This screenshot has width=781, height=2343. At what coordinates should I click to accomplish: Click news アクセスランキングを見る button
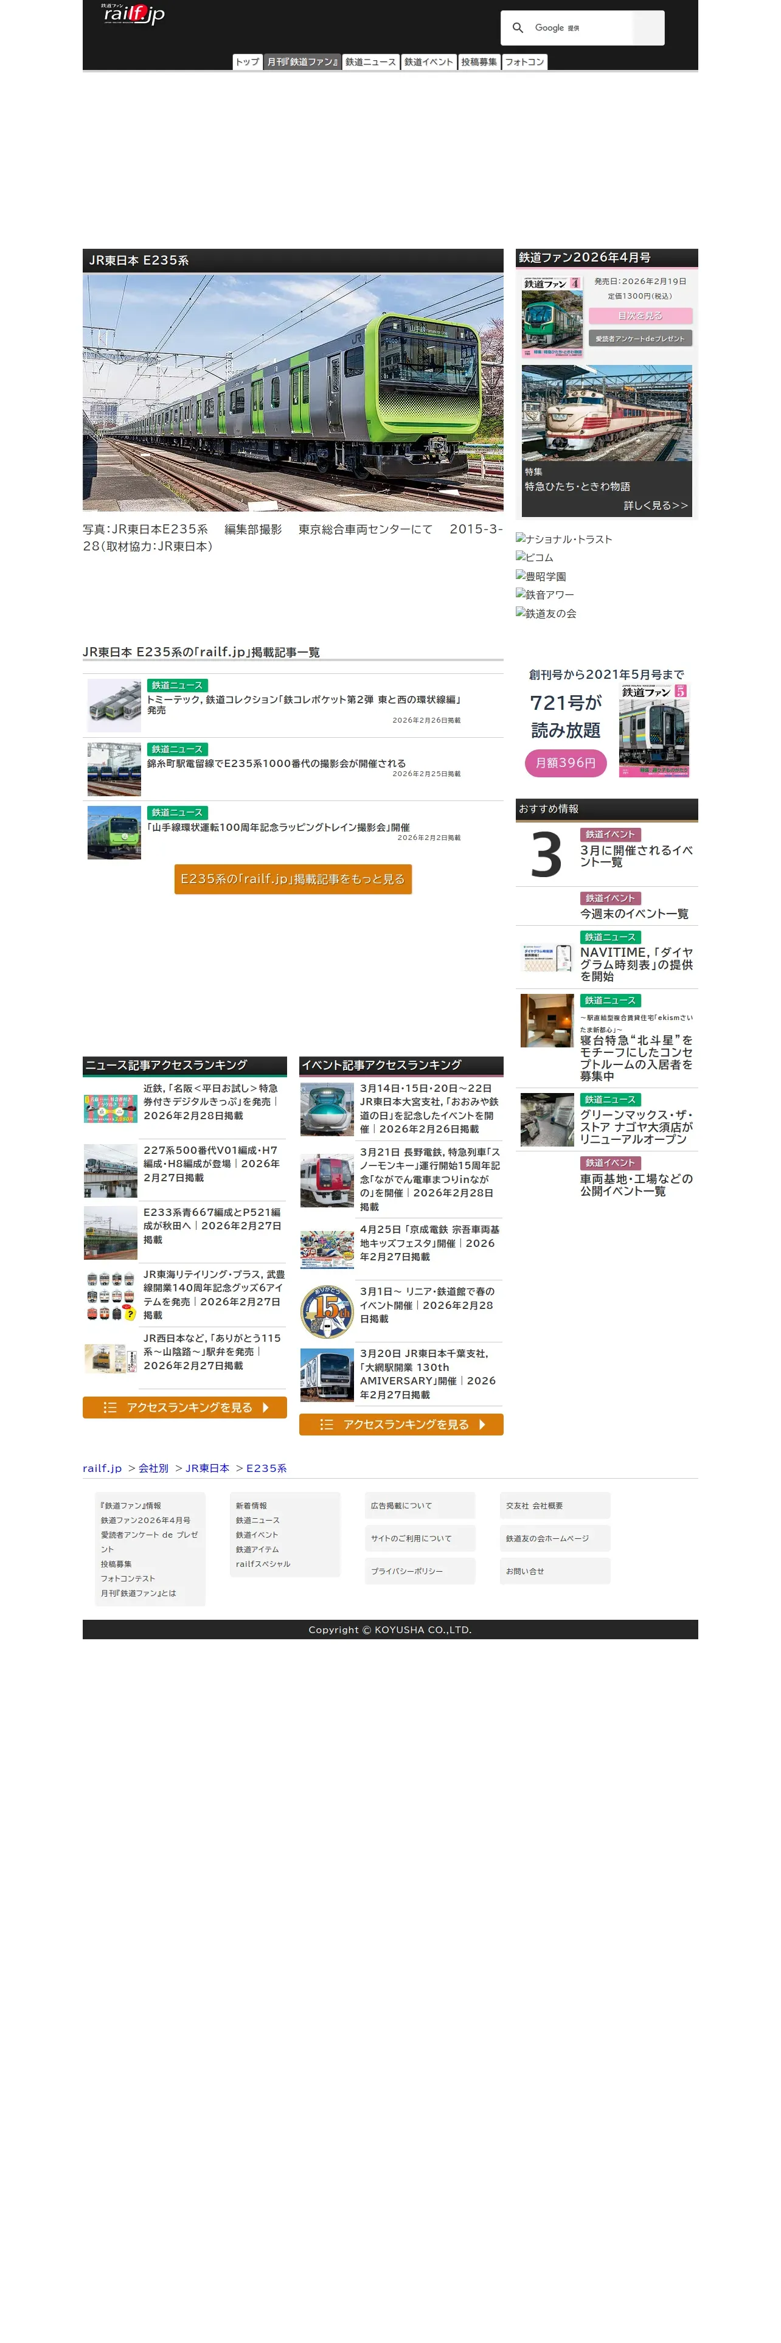(x=184, y=1407)
